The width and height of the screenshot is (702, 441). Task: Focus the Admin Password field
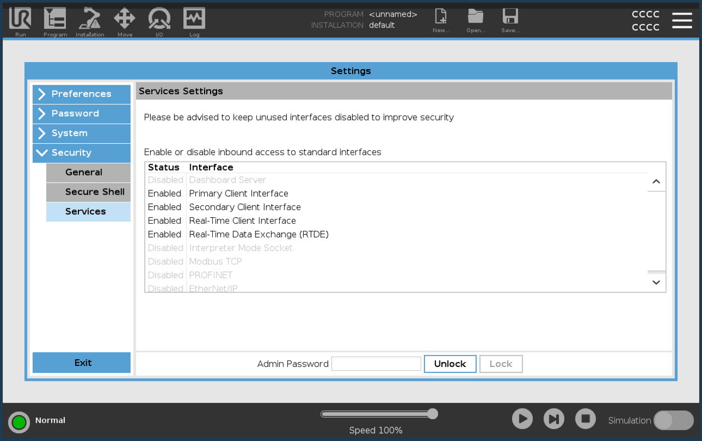[x=376, y=364]
